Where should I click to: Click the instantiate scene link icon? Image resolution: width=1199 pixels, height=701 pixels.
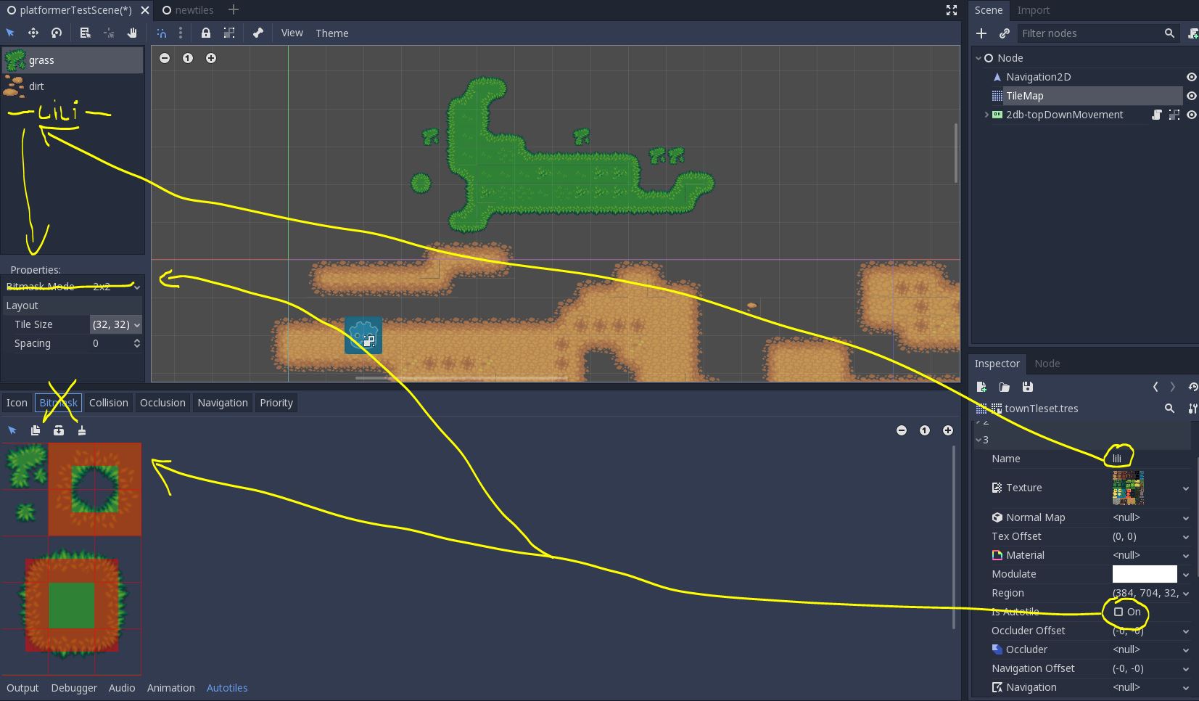click(x=1005, y=33)
